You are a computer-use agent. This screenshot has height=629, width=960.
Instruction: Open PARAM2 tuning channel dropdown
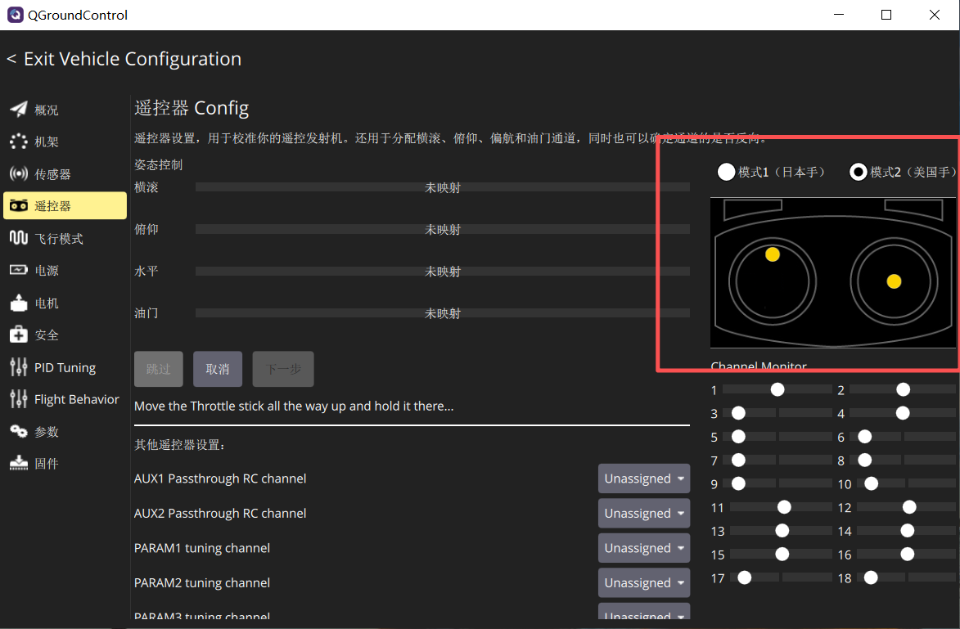pos(644,583)
